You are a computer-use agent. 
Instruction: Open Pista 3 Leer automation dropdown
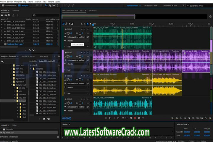coord(78,93)
